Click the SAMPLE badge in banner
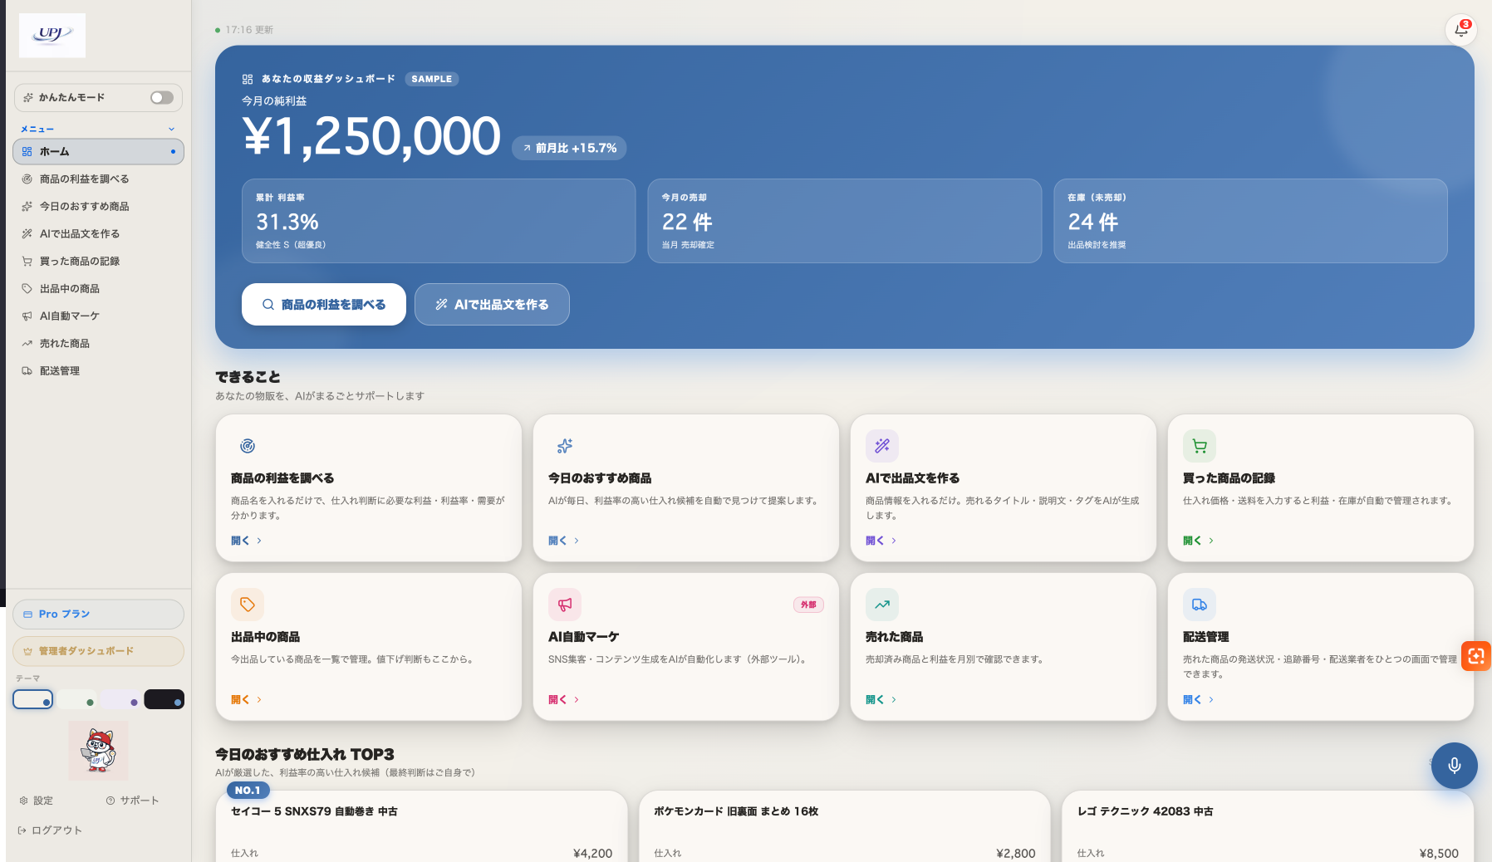Image resolution: width=1492 pixels, height=862 pixels. coord(432,79)
